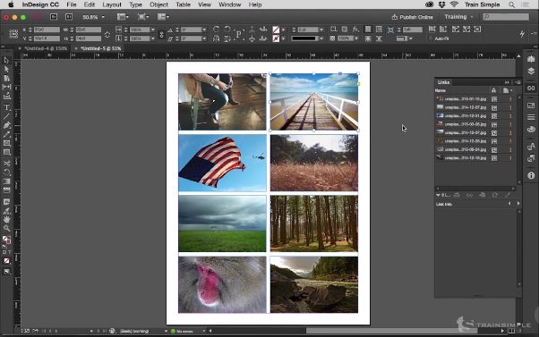539x337 pixels.
Task: Select the Page tool
Action: point(6,79)
